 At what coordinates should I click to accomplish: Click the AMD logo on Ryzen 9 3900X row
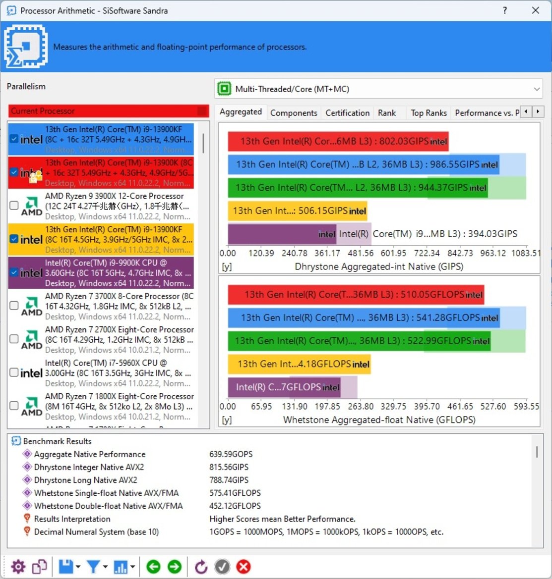(31, 206)
